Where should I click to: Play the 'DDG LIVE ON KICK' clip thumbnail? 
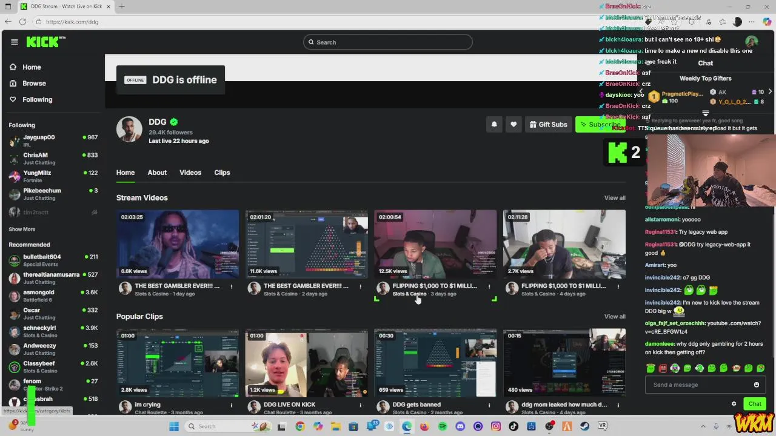tap(307, 363)
